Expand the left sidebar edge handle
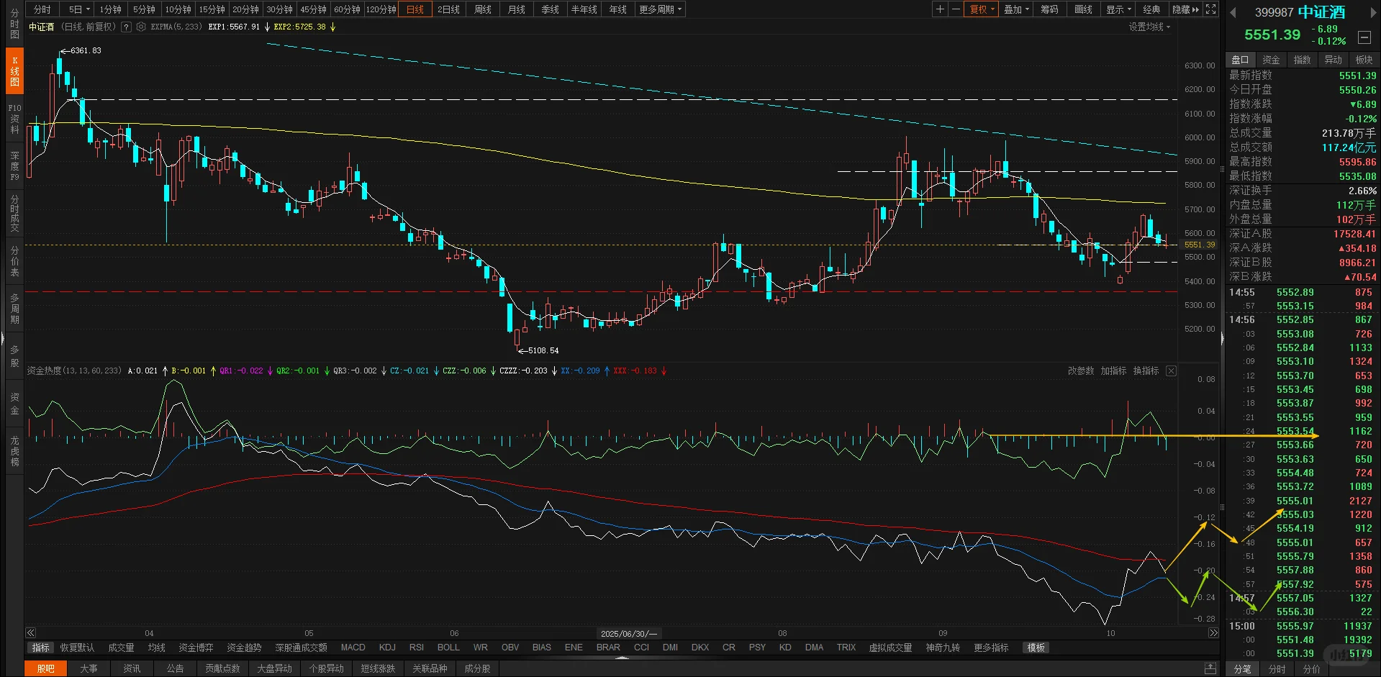The height and width of the screenshot is (677, 1381). pyautogui.click(x=2, y=339)
